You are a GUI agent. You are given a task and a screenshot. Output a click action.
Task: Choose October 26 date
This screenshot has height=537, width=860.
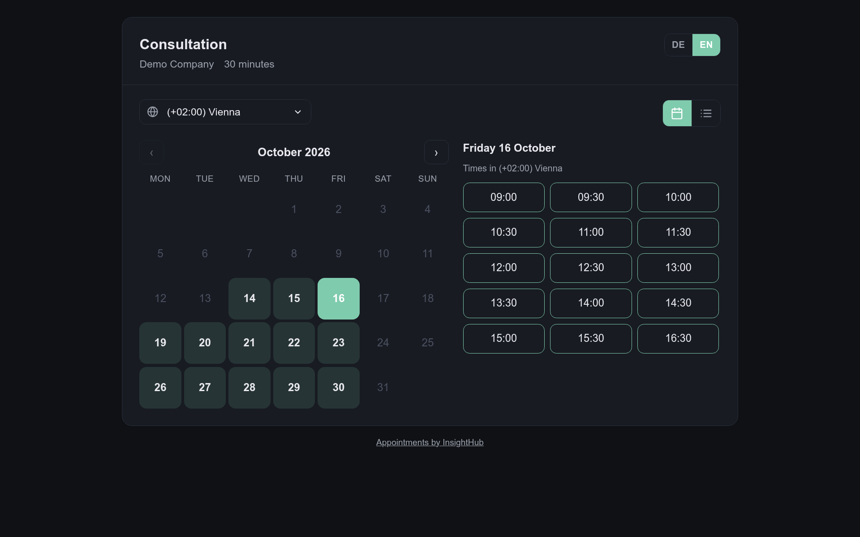[x=160, y=388]
